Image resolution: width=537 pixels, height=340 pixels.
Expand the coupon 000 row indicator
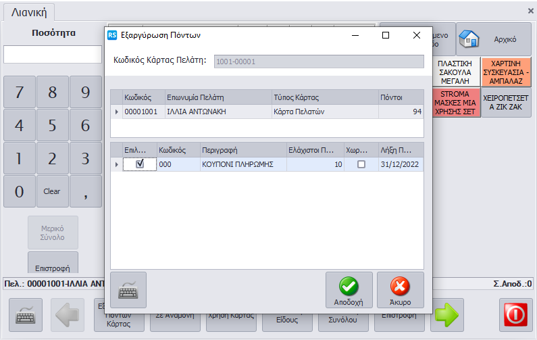pyautogui.click(x=117, y=164)
